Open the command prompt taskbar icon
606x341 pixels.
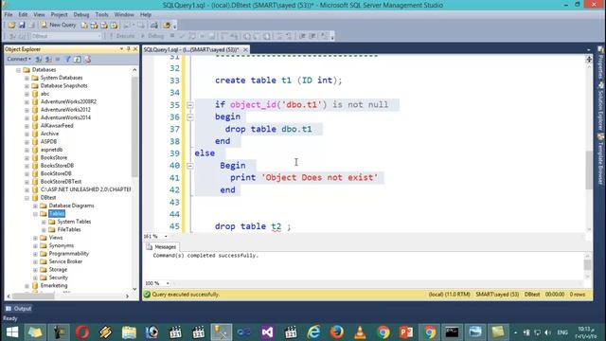tap(452, 332)
